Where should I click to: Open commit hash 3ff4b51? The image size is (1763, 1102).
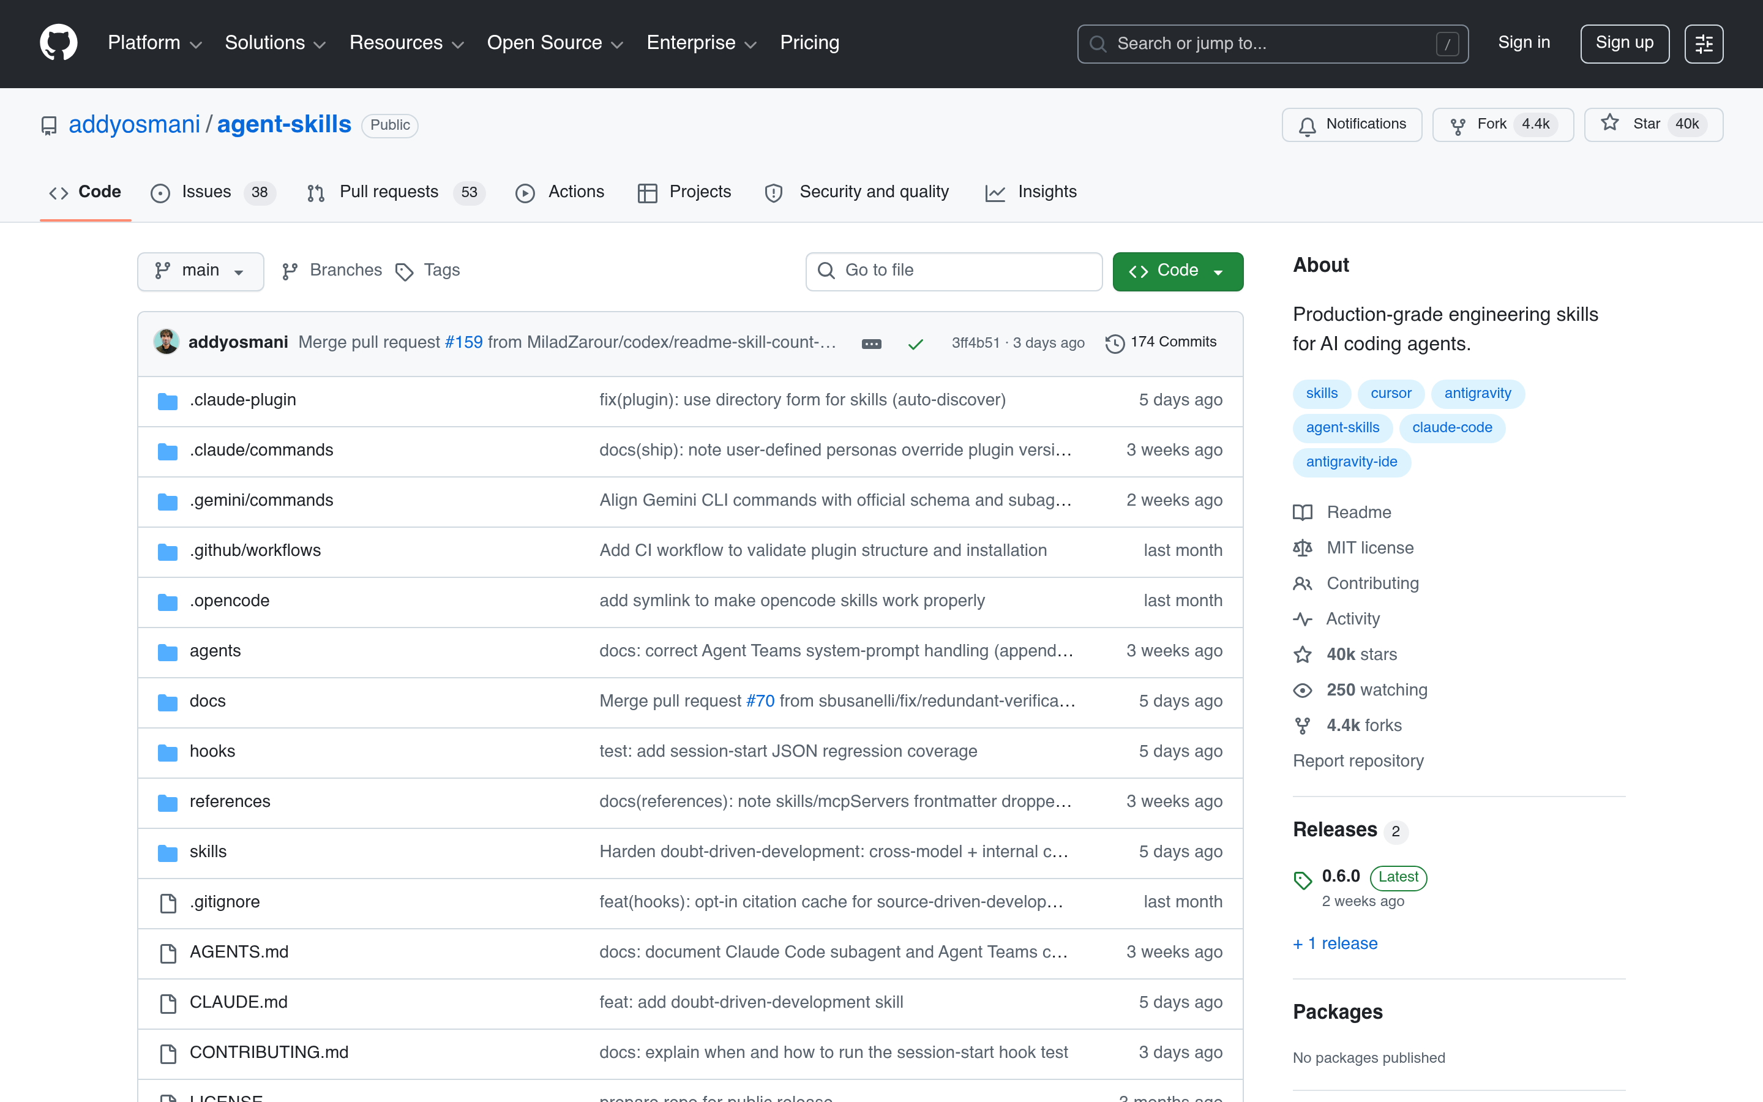pos(976,343)
